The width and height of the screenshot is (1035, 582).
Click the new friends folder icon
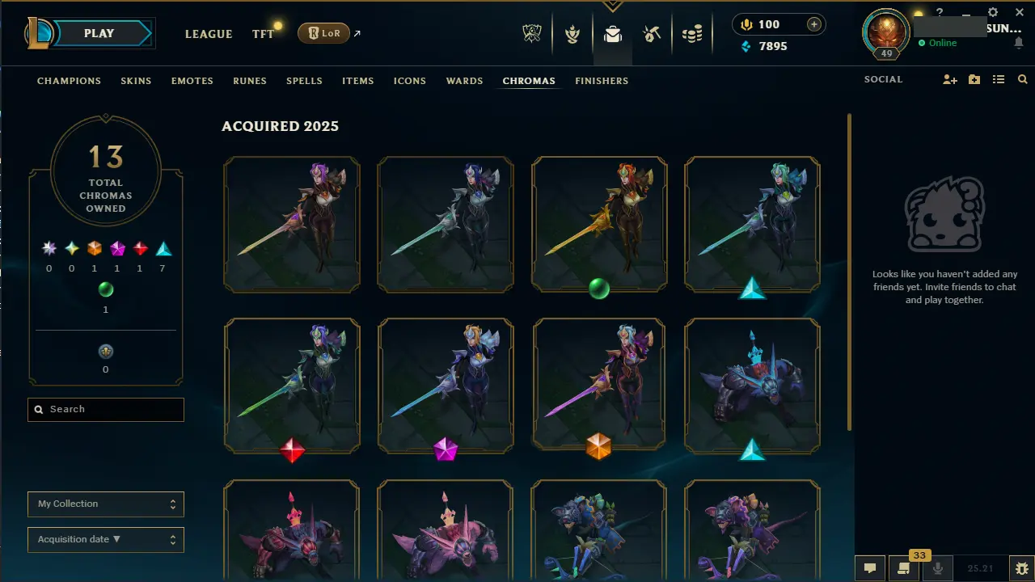(x=974, y=79)
